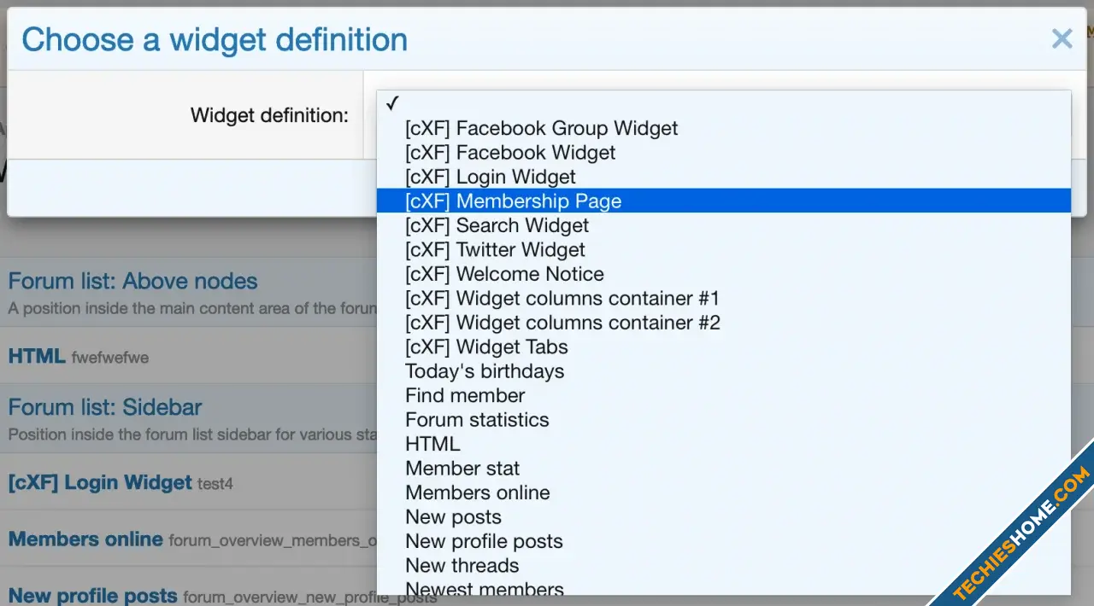The width and height of the screenshot is (1094, 606).
Task: Close the widget definition dialog
Action: click(x=1062, y=38)
